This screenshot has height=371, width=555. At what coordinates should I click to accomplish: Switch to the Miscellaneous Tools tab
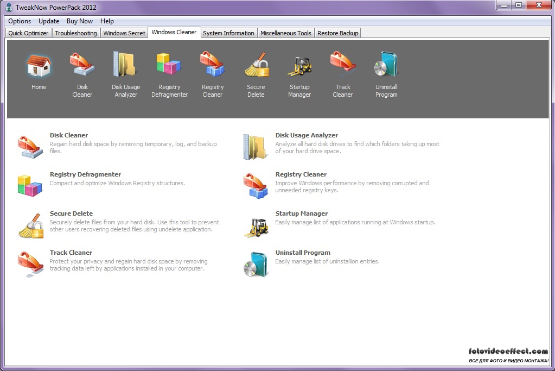(286, 33)
